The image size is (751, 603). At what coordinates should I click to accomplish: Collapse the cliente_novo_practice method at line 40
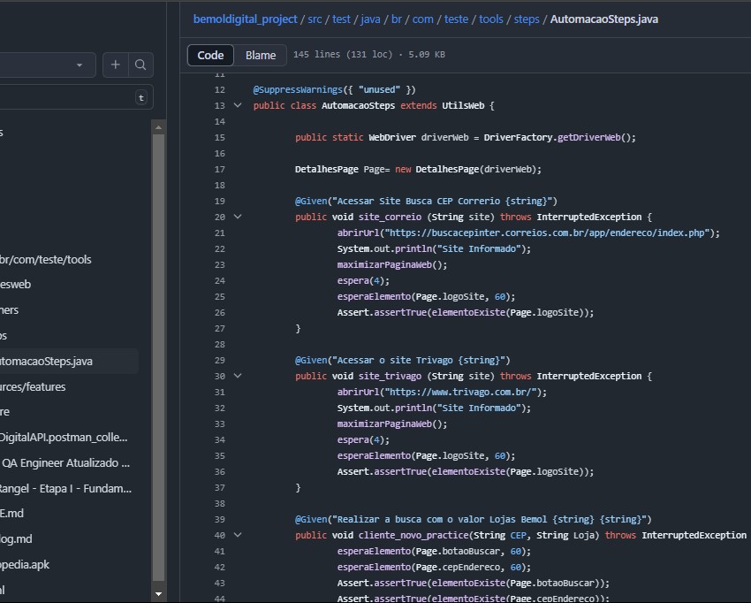(x=237, y=535)
